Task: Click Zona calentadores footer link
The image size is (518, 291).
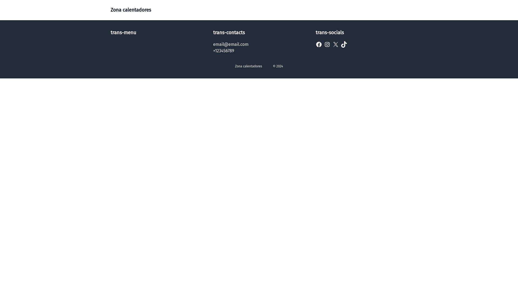Action: [x=248, y=66]
